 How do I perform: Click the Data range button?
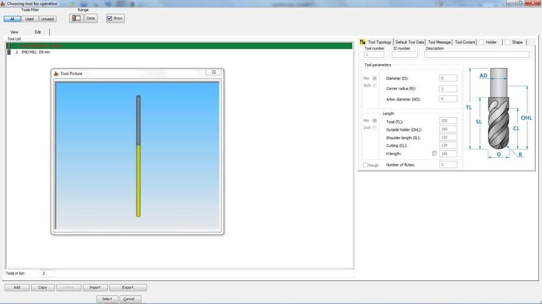coord(91,18)
